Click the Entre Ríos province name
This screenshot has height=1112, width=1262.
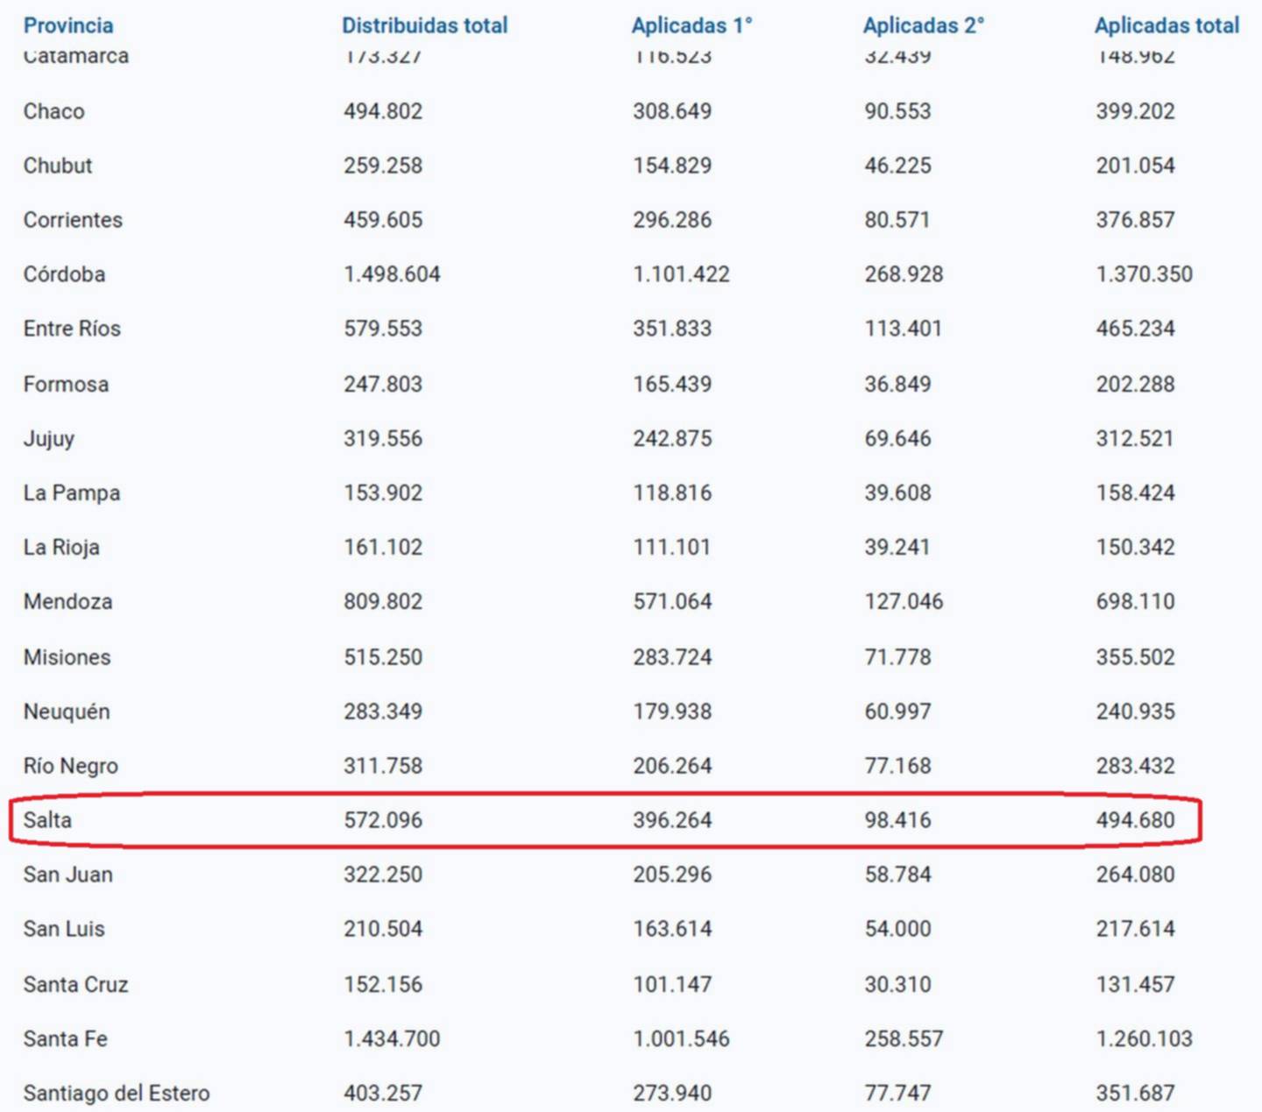click(x=72, y=329)
